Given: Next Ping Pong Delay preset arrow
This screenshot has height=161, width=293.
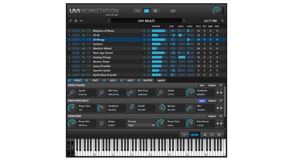Looking at the screenshot, I should click(x=221, y=108).
